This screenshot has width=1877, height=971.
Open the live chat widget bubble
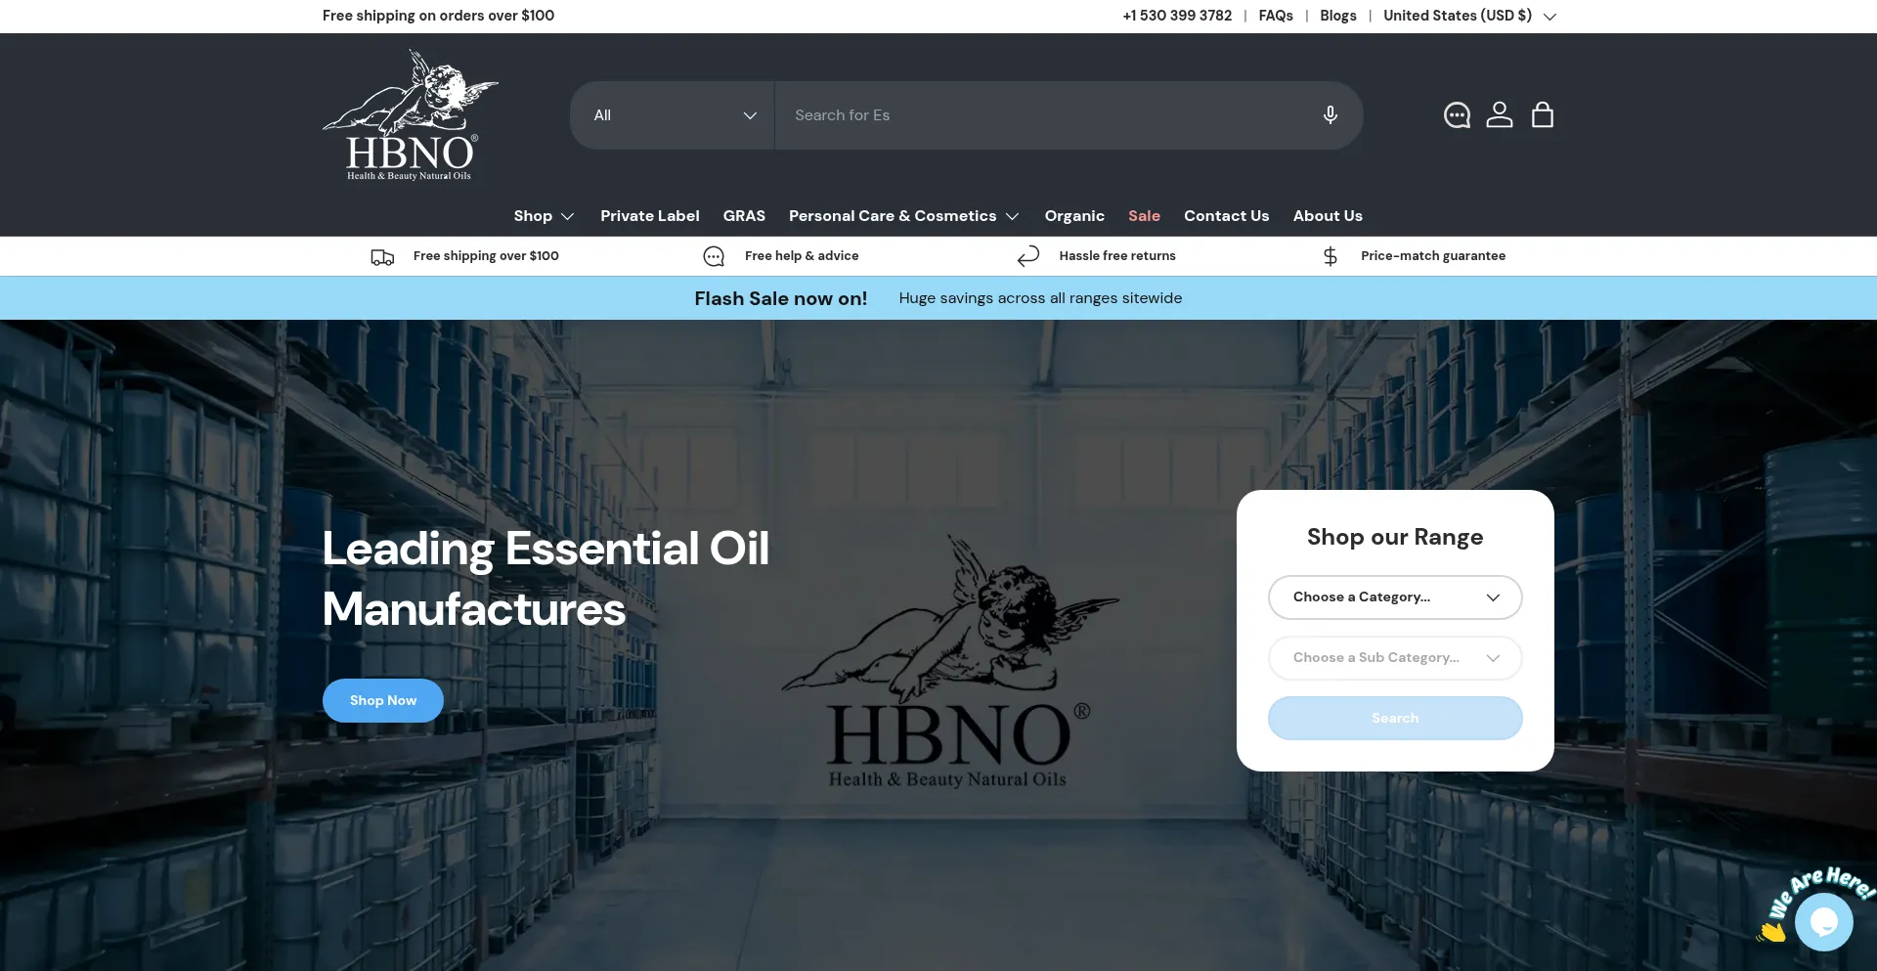(x=1823, y=921)
